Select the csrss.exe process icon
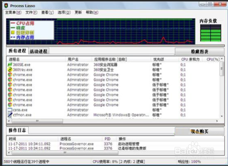 point(10,110)
